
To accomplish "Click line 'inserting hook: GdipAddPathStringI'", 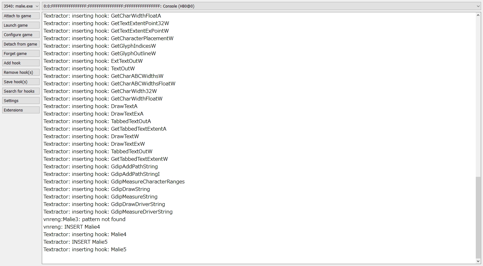I will click(x=102, y=174).
